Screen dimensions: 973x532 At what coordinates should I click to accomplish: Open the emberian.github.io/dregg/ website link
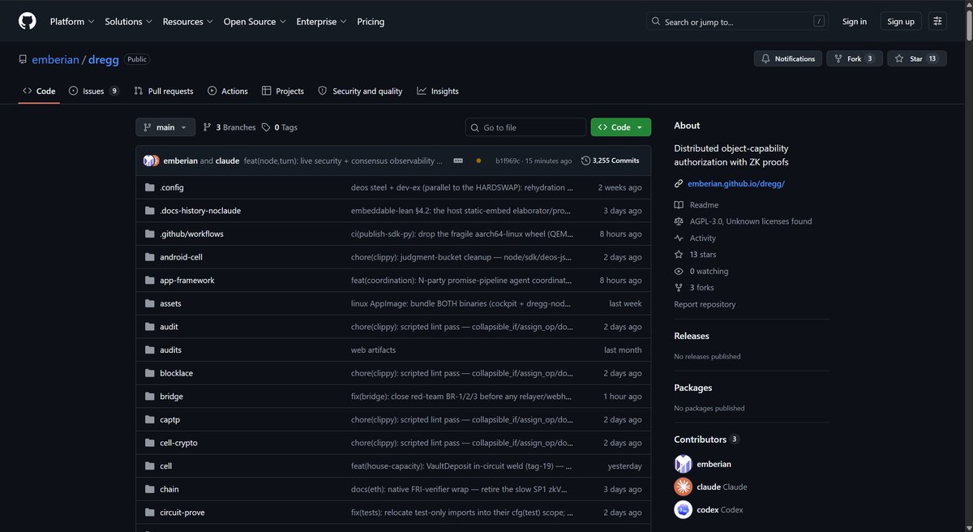tap(736, 184)
